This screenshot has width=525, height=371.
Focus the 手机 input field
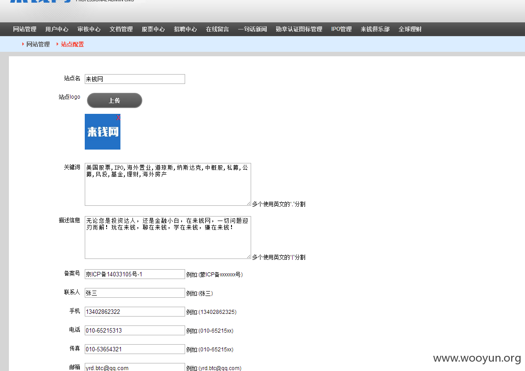(x=135, y=312)
